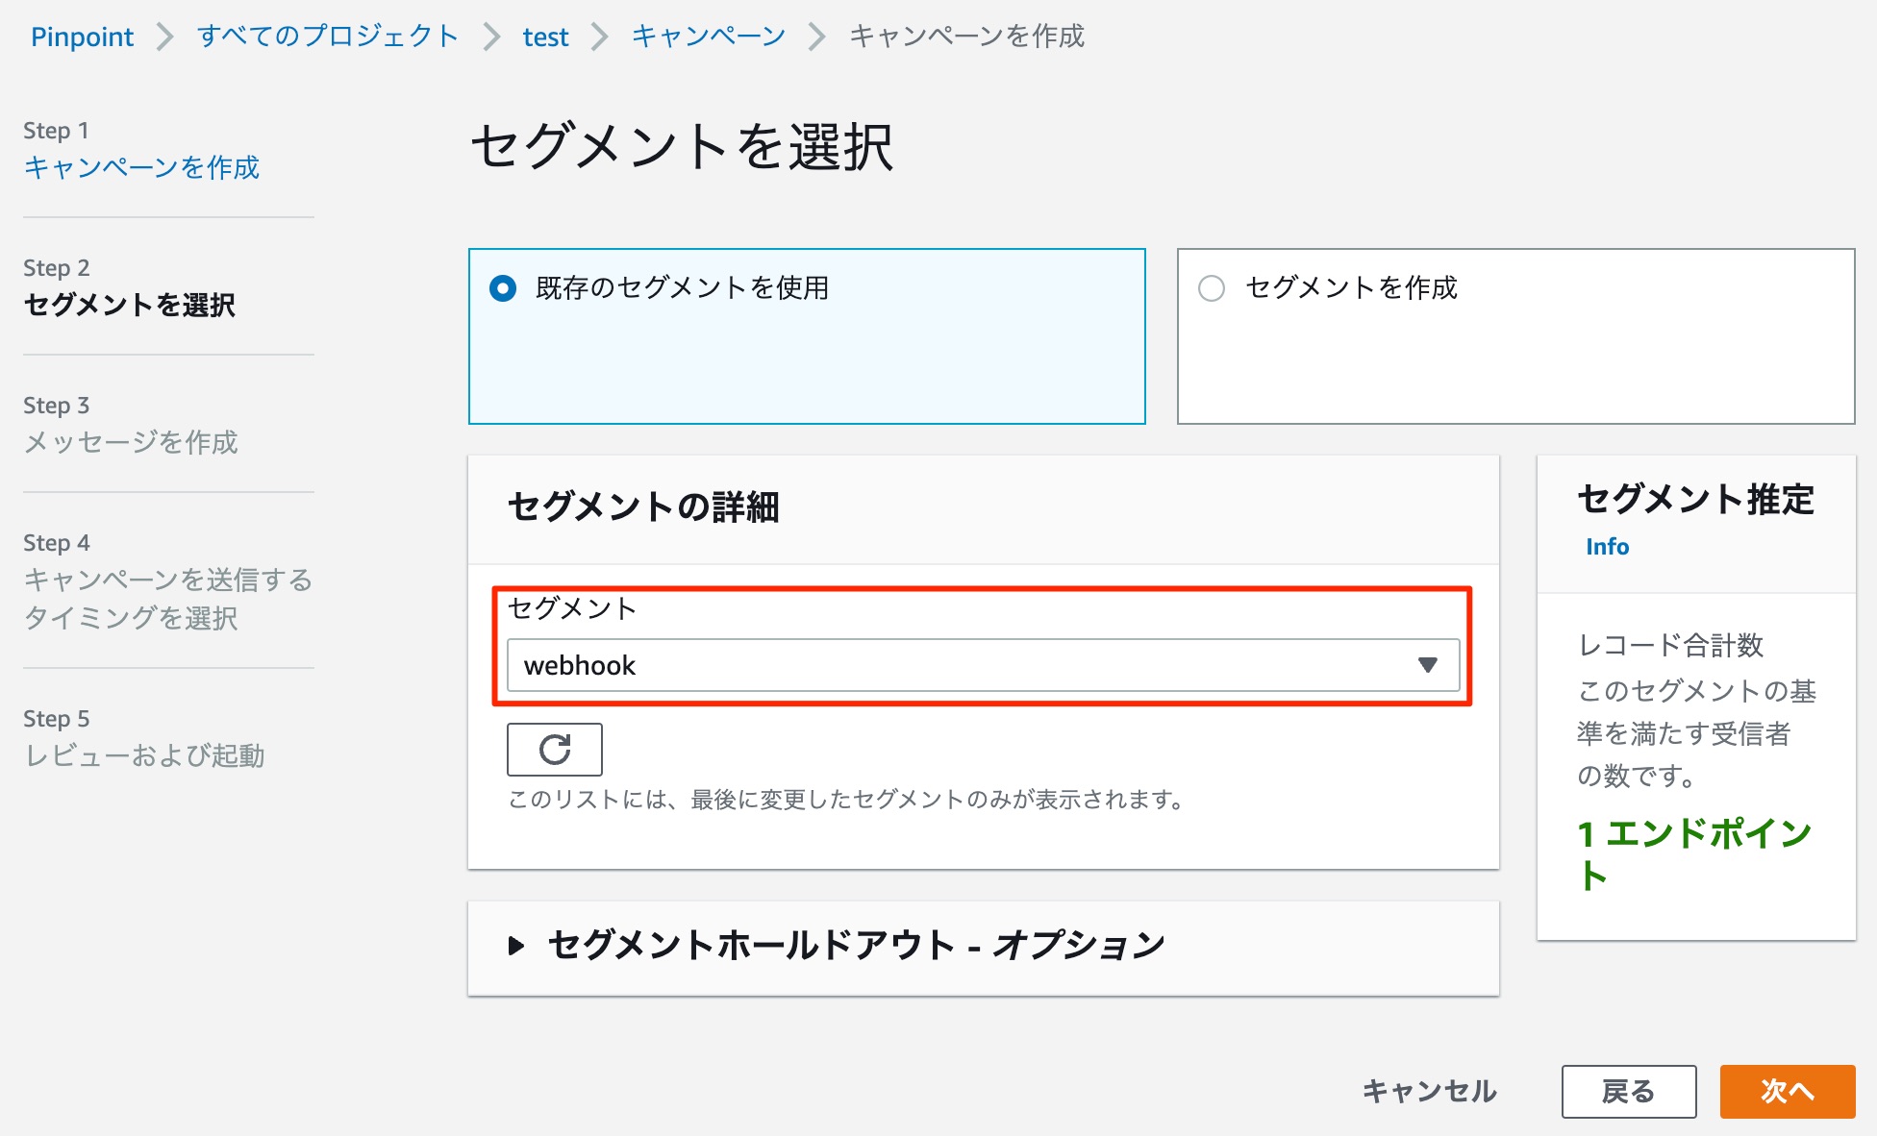Viewport: 1877px width, 1136px height.
Task: Go to キャンペーン breadcrumb item
Action: (707, 37)
